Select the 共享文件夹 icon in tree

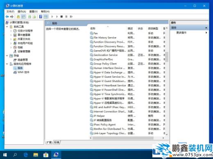pos(15,39)
